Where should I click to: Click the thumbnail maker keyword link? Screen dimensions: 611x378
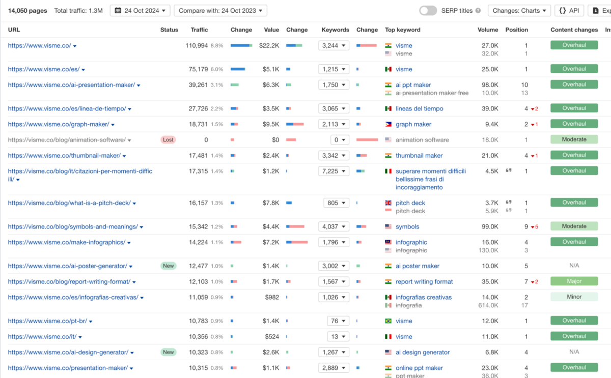click(x=419, y=156)
